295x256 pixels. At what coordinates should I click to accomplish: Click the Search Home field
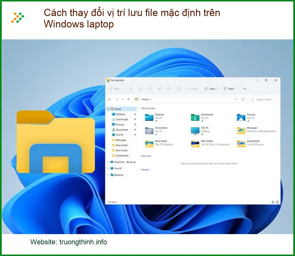(264, 99)
